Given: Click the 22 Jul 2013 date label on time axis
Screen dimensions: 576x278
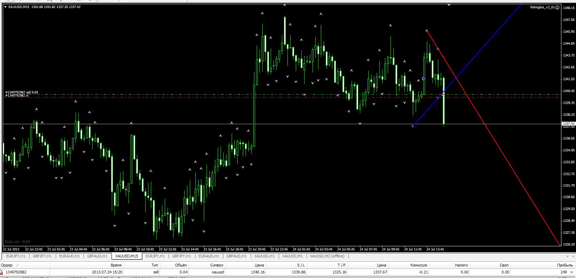Looking at the screenshot, I should pos(11,249).
